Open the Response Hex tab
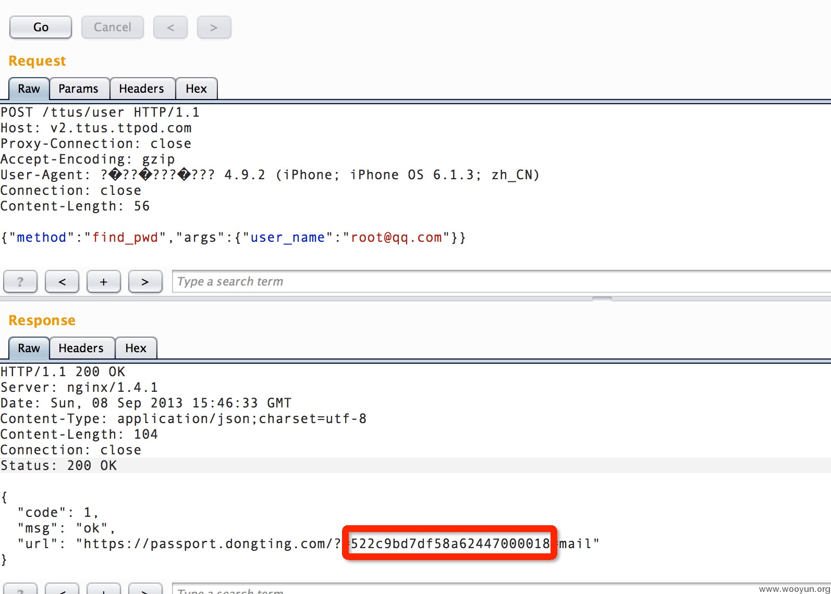831x594 pixels. (136, 348)
